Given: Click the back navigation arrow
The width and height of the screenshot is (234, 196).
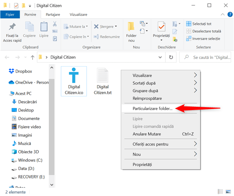Looking at the screenshot, I should 7,57.
